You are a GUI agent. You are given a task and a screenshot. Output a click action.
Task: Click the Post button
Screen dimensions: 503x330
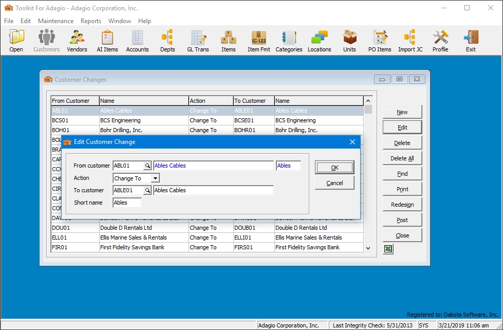click(x=402, y=220)
